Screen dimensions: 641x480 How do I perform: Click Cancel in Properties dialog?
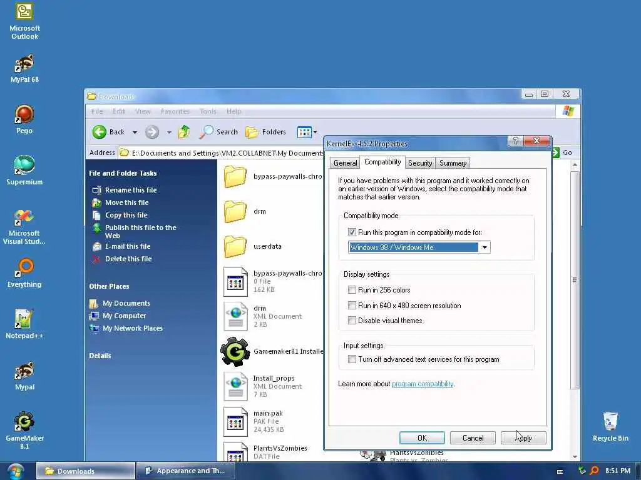click(x=473, y=438)
